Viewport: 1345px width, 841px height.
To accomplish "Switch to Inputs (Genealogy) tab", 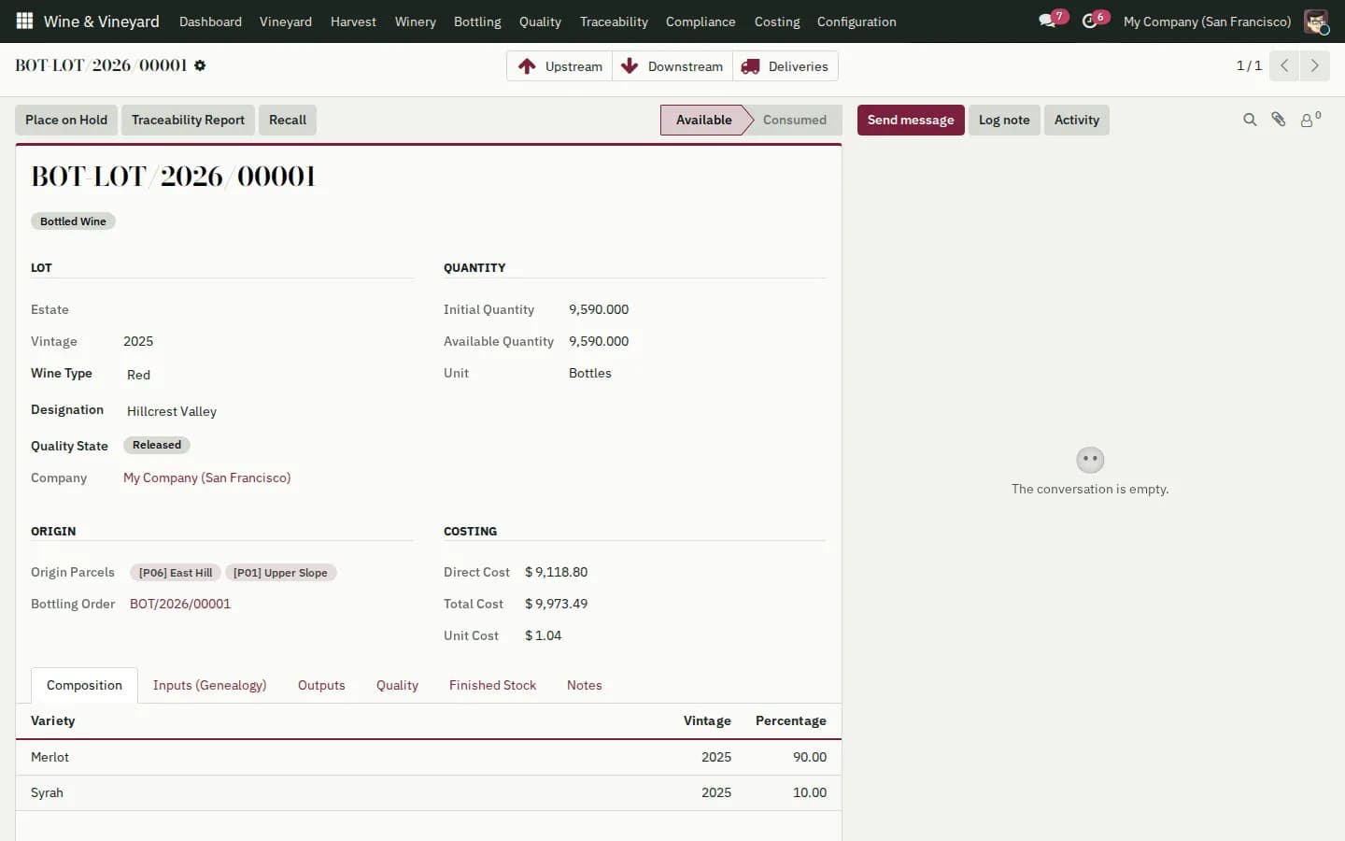I will click(210, 685).
